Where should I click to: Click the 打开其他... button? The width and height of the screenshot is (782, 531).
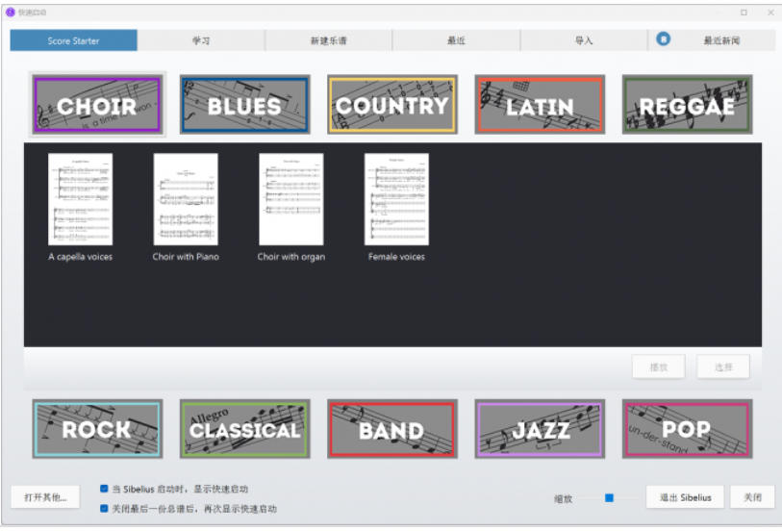click(x=45, y=497)
